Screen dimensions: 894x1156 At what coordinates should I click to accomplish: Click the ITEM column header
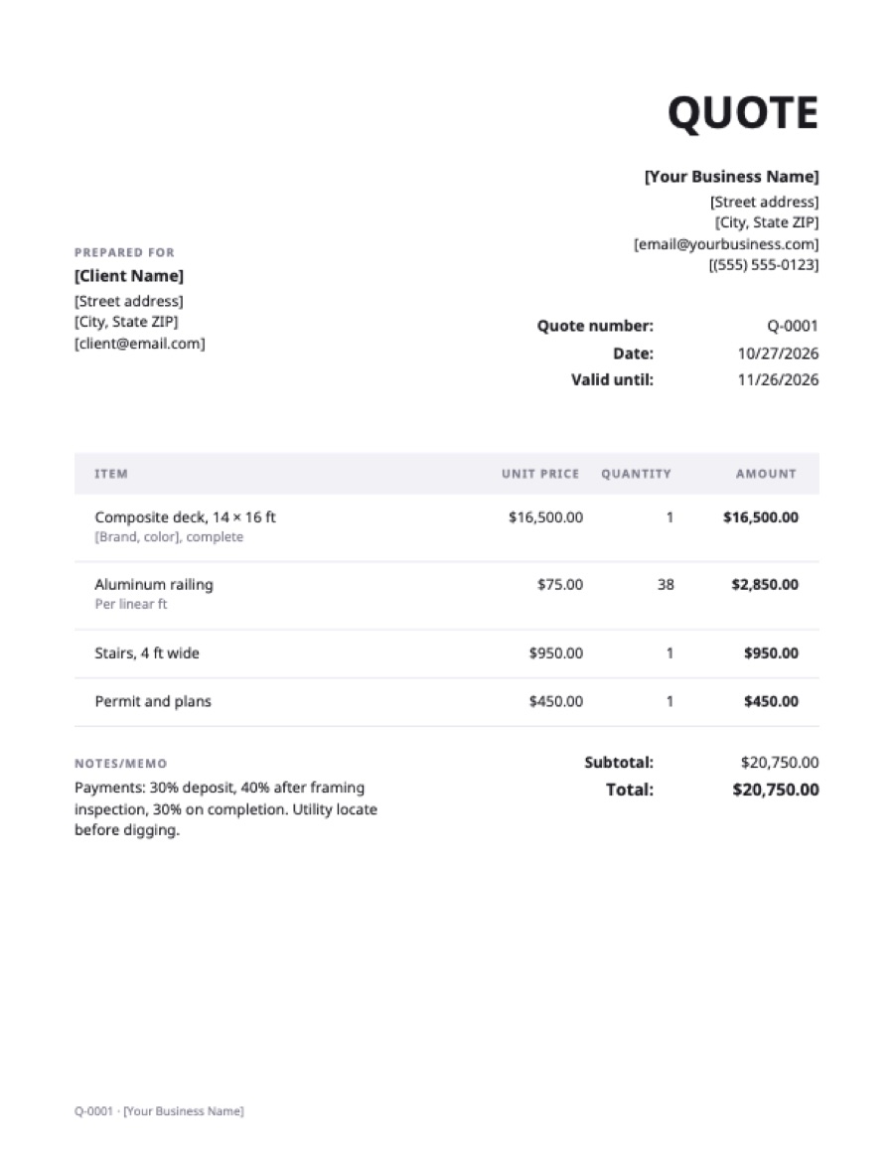pyautogui.click(x=111, y=474)
